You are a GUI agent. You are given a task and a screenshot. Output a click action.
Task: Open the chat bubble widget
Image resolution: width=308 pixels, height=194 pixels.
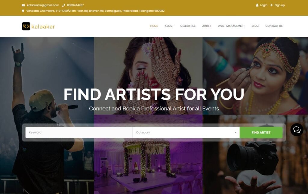click(297, 130)
